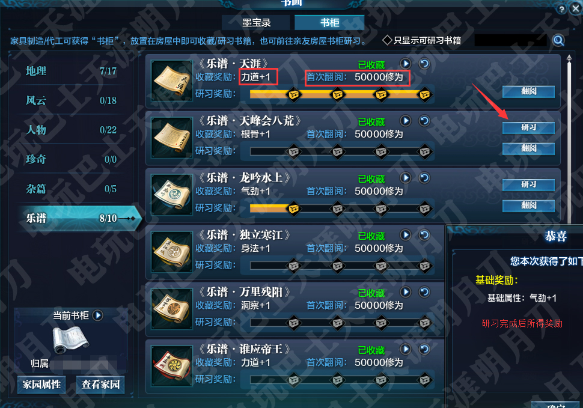Click the 家园属性 button
583x408 pixels.
(x=41, y=384)
